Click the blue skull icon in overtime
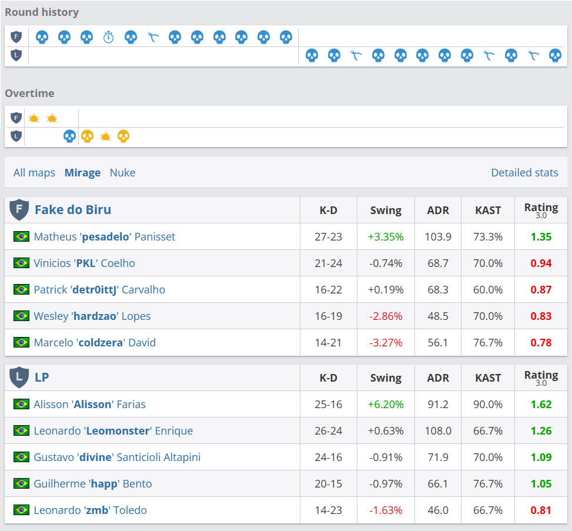The height and width of the screenshot is (531, 572). [x=69, y=136]
